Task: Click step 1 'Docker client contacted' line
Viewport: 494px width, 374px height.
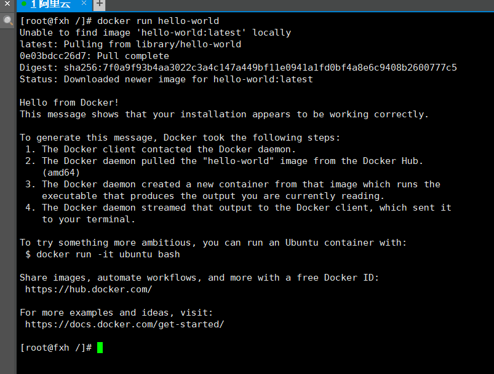Action: point(161,149)
